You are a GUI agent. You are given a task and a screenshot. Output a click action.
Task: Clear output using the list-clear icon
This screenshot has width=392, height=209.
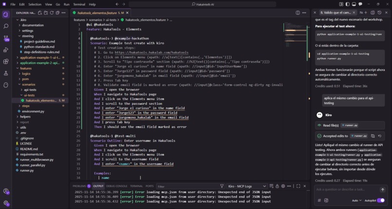(271, 186)
